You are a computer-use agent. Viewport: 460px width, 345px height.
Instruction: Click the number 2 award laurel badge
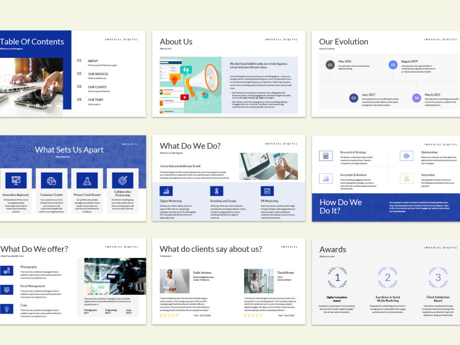[387, 277]
